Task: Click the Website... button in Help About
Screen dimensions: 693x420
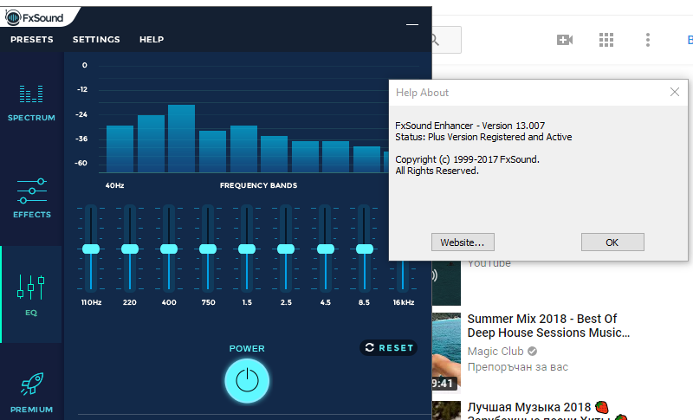Action: coord(463,242)
